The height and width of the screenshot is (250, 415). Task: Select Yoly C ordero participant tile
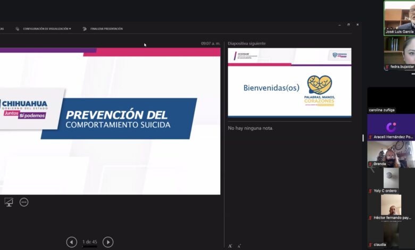coord(391,181)
